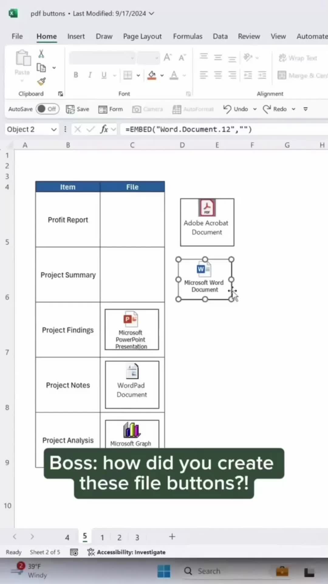Switch to sheet tab 4
The image size is (328, 584).
pyautogui.click(x=67, y=537)
